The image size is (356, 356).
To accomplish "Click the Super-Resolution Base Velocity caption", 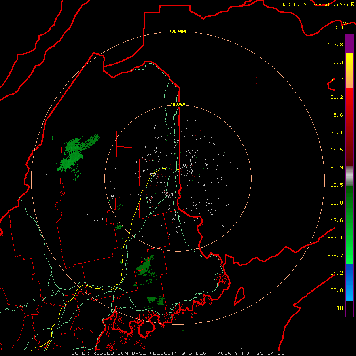I will point(178,353).
